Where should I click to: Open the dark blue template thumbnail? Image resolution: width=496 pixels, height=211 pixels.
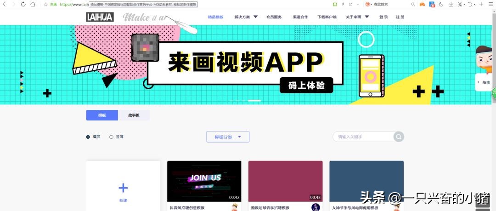tap(366, 181)
